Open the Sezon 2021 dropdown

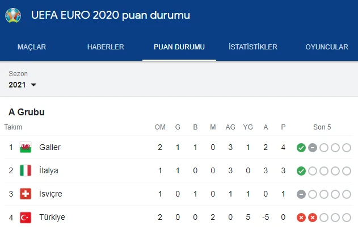23,85
